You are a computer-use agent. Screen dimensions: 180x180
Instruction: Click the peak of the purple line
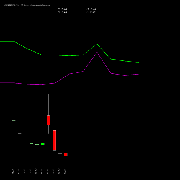(x=97, y=52)
